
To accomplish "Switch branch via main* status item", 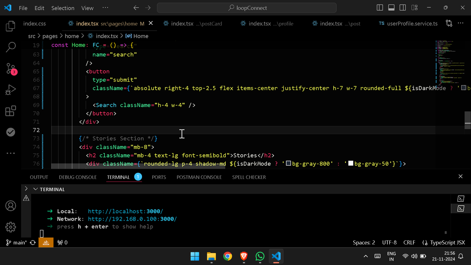I will tap(16, 243).
